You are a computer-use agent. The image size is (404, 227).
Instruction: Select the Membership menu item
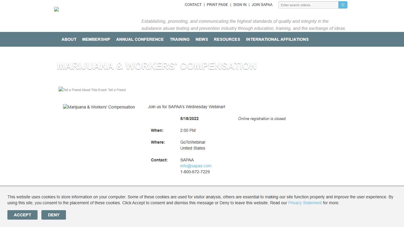(x=96, y=39)
